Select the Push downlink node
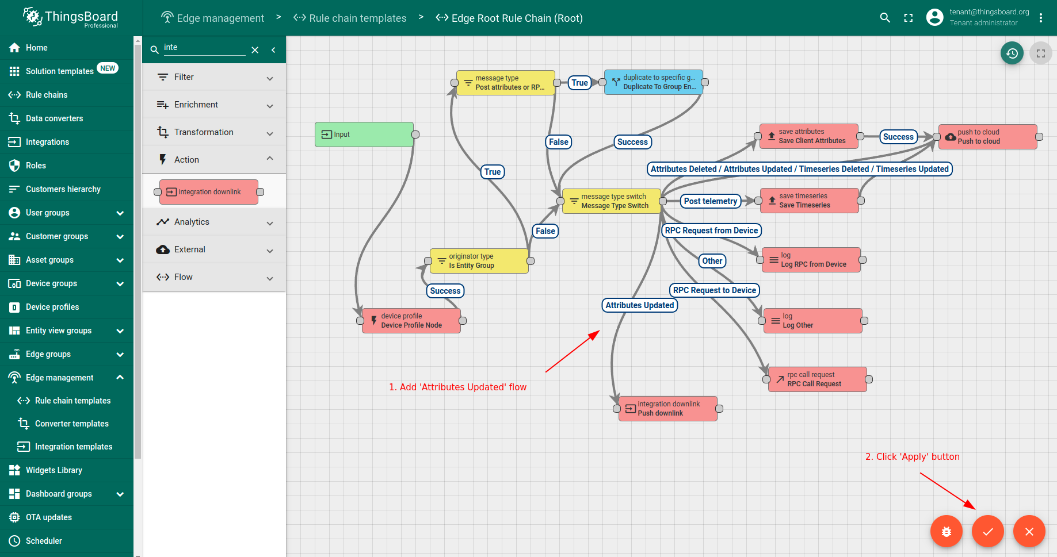 pos(668,409)
